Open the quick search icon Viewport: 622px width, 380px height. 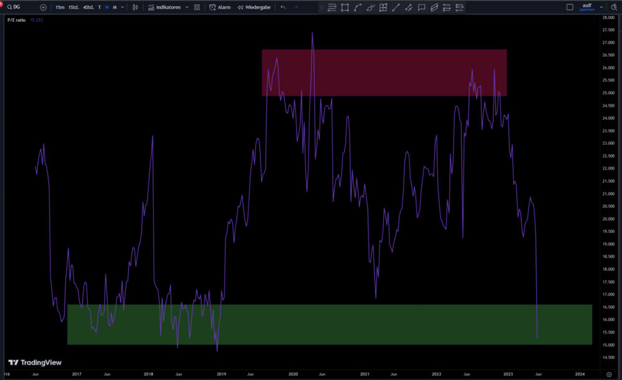point(614,7)
